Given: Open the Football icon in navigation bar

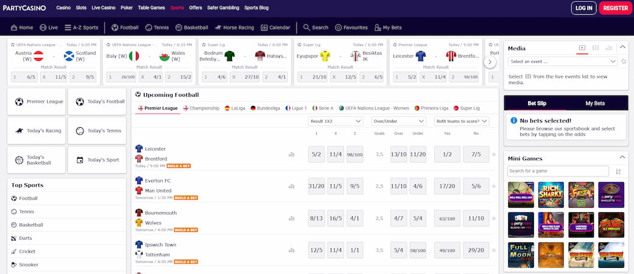Looking at the screenshot, I should (114, 27).
